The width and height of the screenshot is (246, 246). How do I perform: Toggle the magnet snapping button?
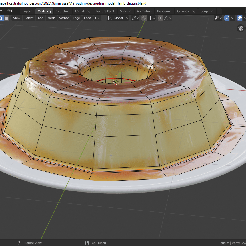point(144,18)
